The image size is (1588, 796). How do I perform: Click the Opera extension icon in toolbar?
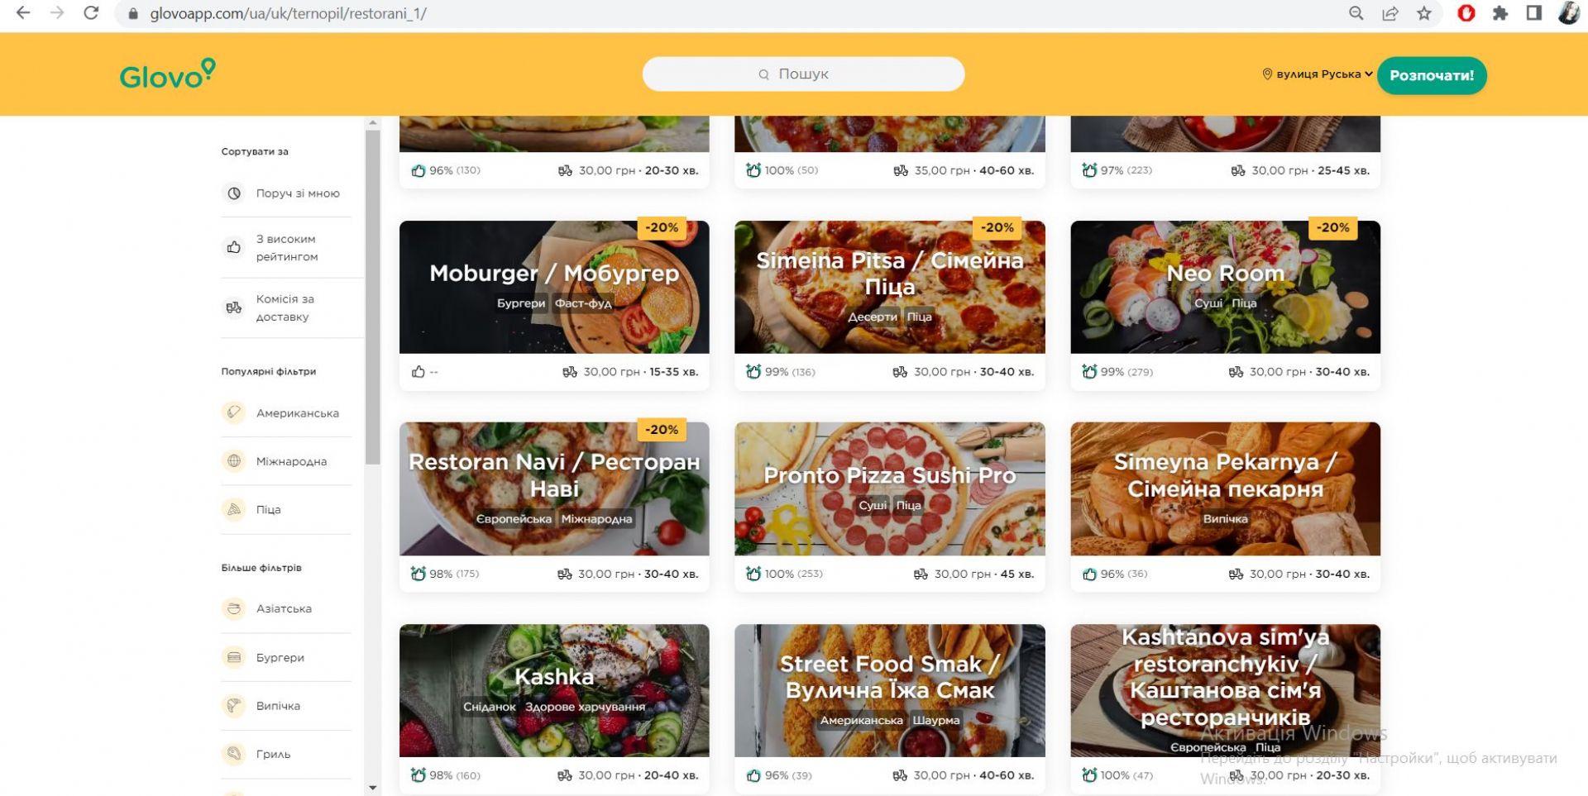point(1466,13)
